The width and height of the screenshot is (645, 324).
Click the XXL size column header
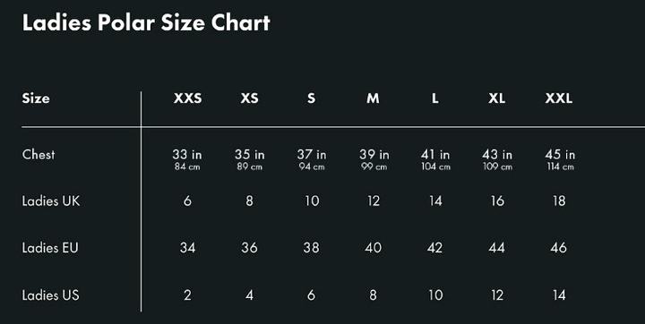(559, 98)
